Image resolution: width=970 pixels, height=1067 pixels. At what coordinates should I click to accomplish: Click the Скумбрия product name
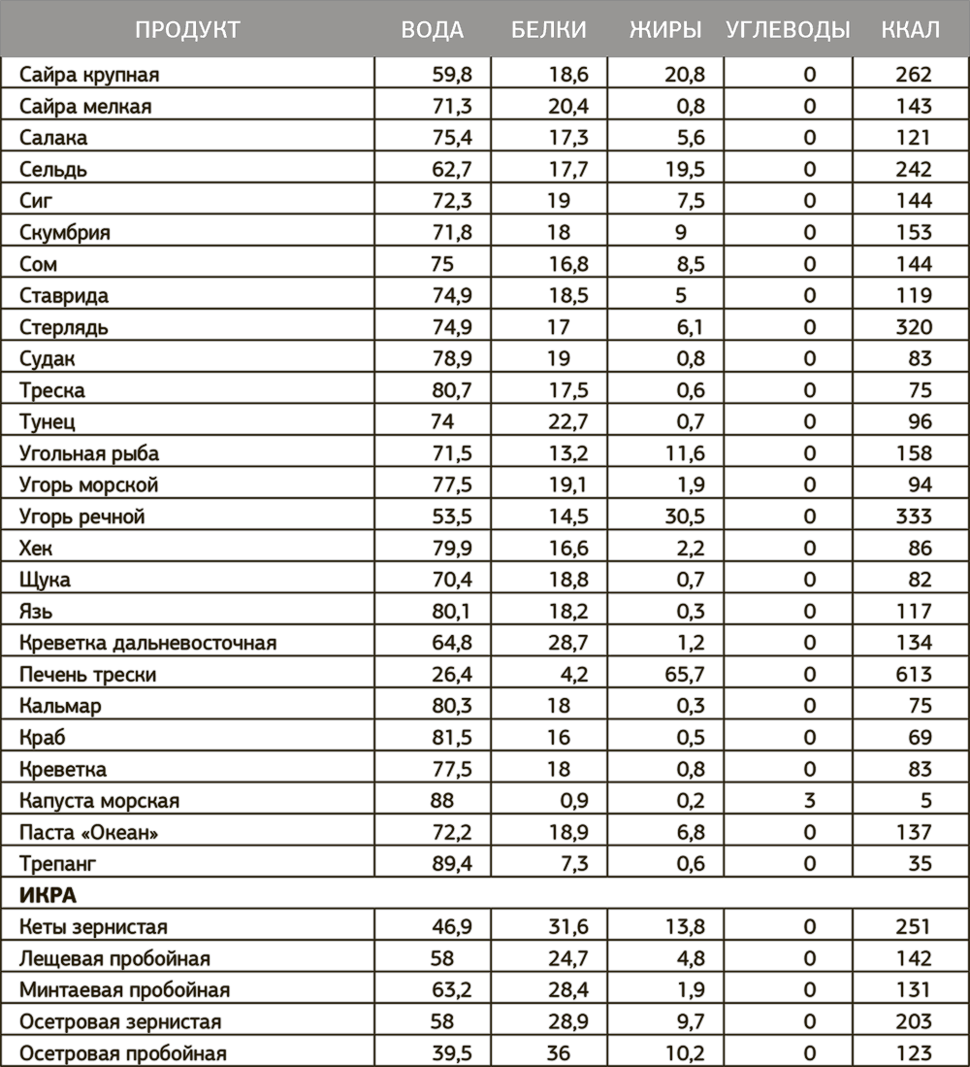(x=65, y=233)
